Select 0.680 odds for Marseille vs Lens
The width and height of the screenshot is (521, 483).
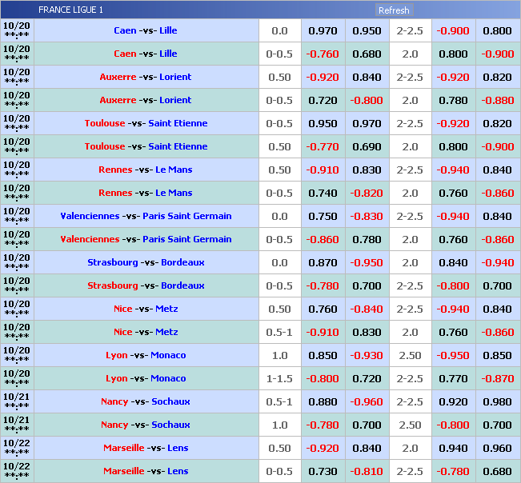point(497,472)
